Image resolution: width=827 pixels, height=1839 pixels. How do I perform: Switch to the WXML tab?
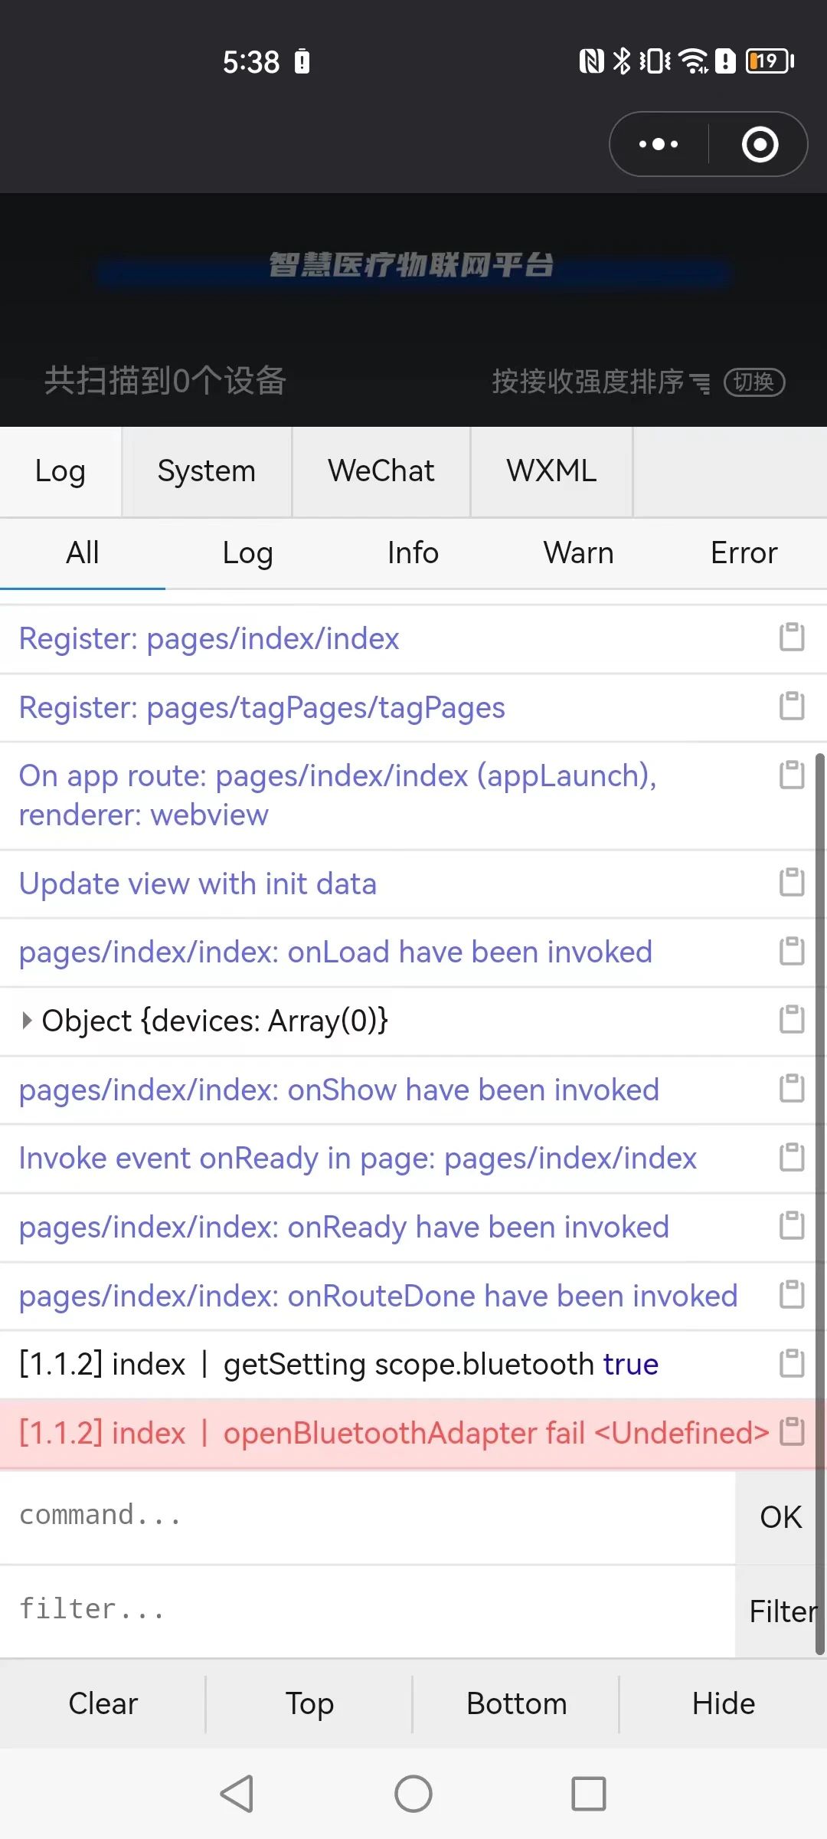coord(551,471)
